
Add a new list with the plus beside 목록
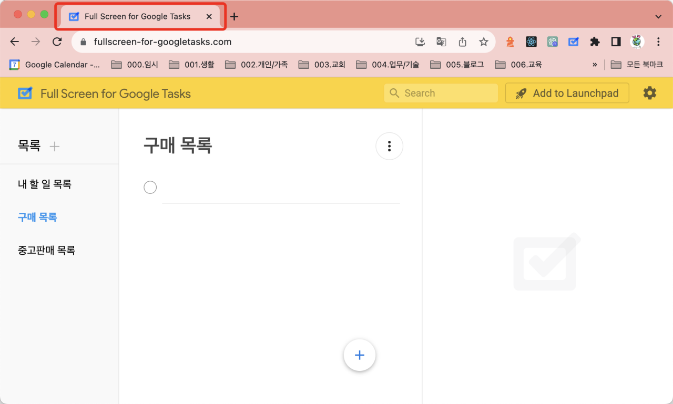pyautogui.click(x=54, y=146)
